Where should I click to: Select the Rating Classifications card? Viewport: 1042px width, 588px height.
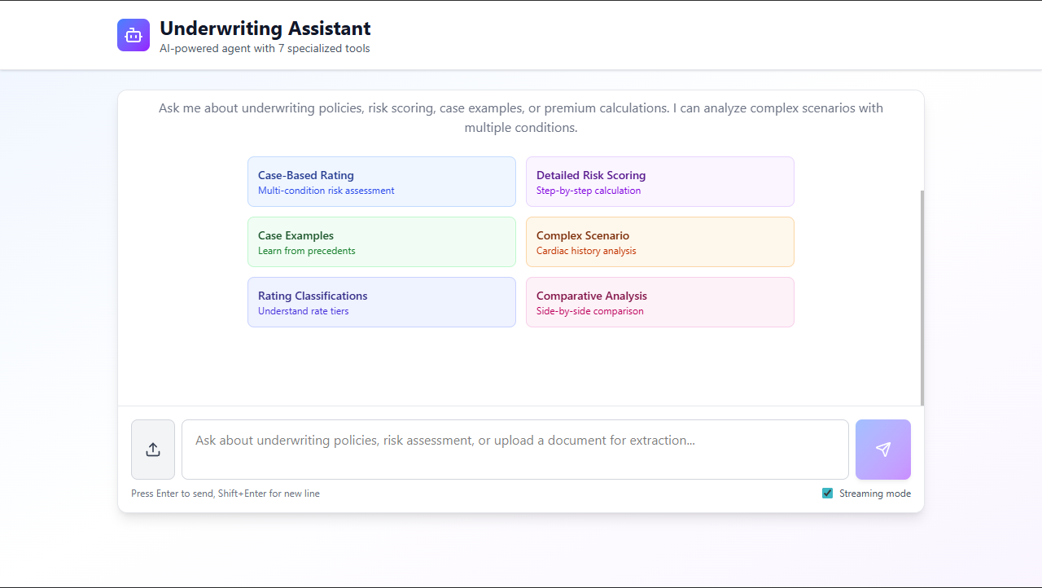point(381,302)
